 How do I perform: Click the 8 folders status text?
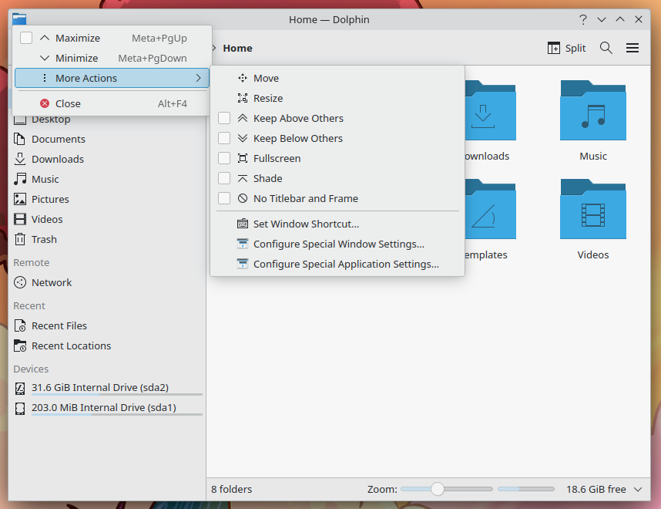coord(231,489)
